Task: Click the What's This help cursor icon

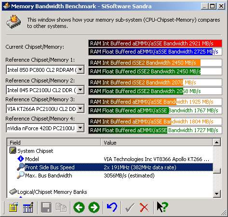Action: tap(162, 207)
